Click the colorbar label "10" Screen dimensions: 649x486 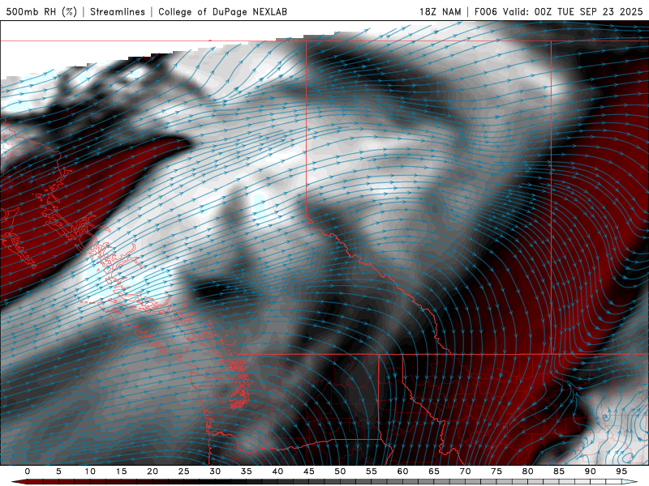(90, 471)
